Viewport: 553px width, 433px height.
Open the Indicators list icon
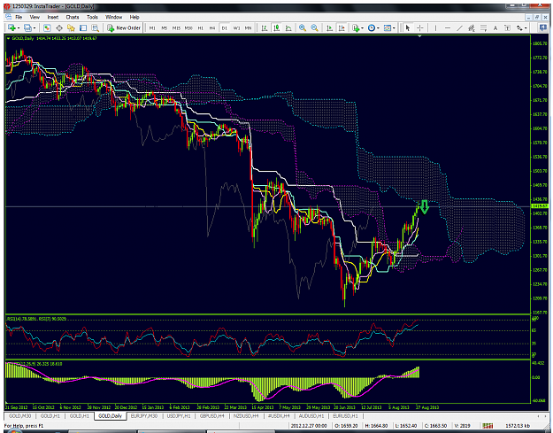[356, 27]
